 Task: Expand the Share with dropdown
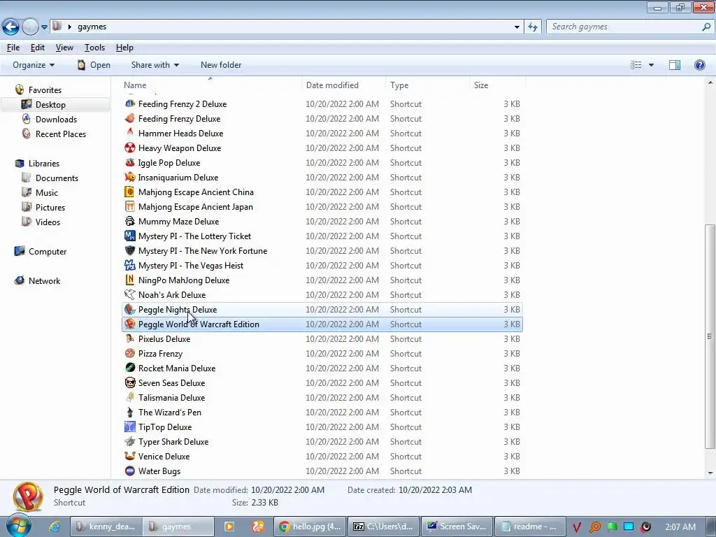(x=155, y=65)
